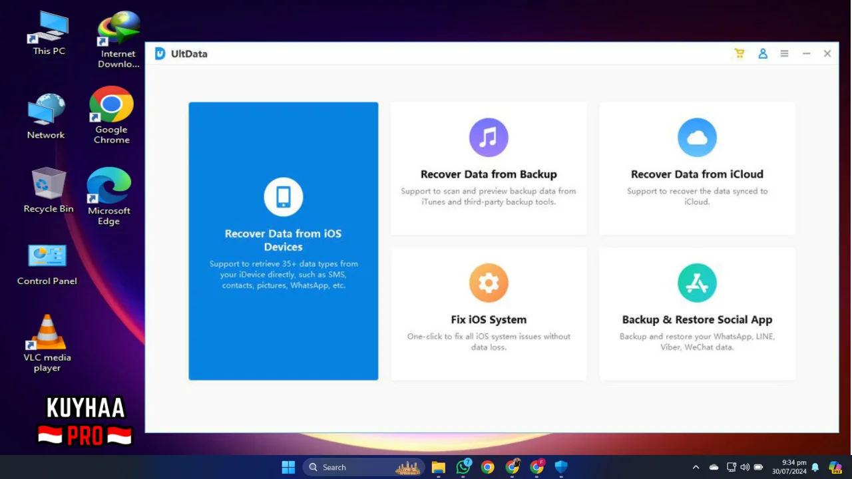Select Google Chrome desktop shortcut

click(111, 115)
